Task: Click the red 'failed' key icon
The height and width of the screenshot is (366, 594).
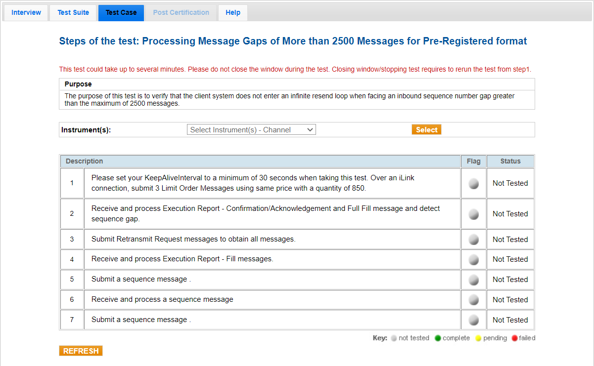Action: tap(515, 338)
